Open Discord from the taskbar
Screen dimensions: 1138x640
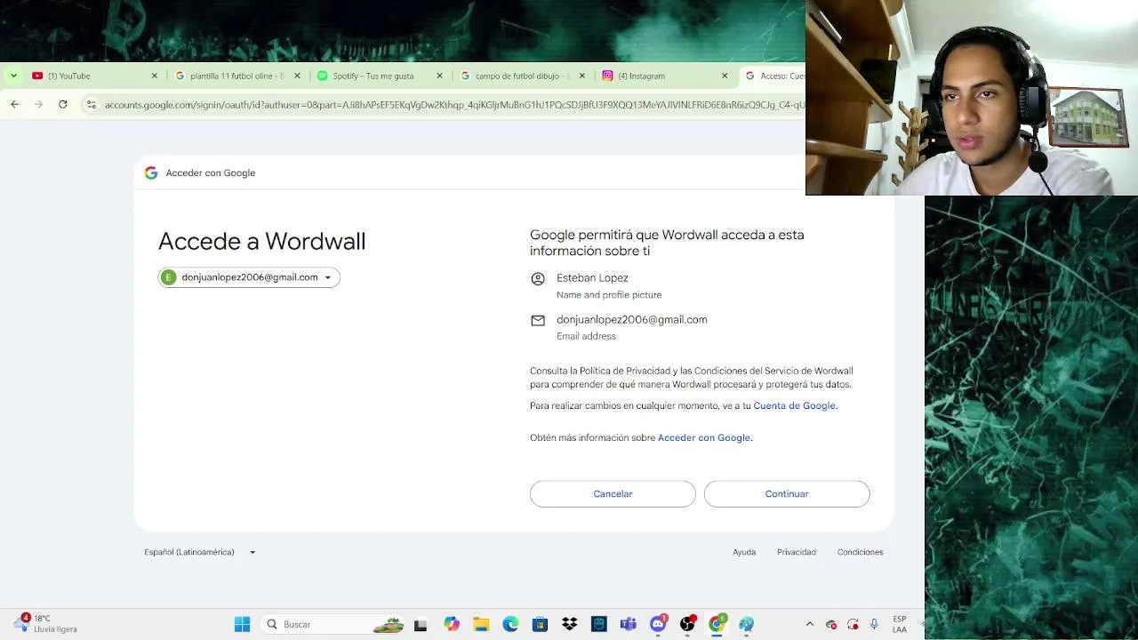pos(658,624)
